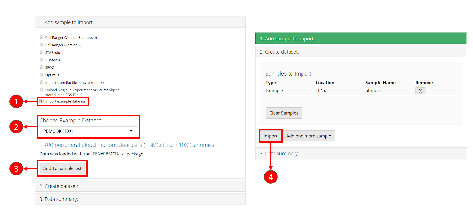Pick the SEQC import option
473x215 pixels.
pos(41,67)
